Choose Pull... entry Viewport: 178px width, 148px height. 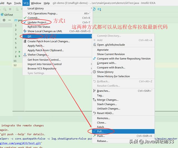click(x=123, y=131)
